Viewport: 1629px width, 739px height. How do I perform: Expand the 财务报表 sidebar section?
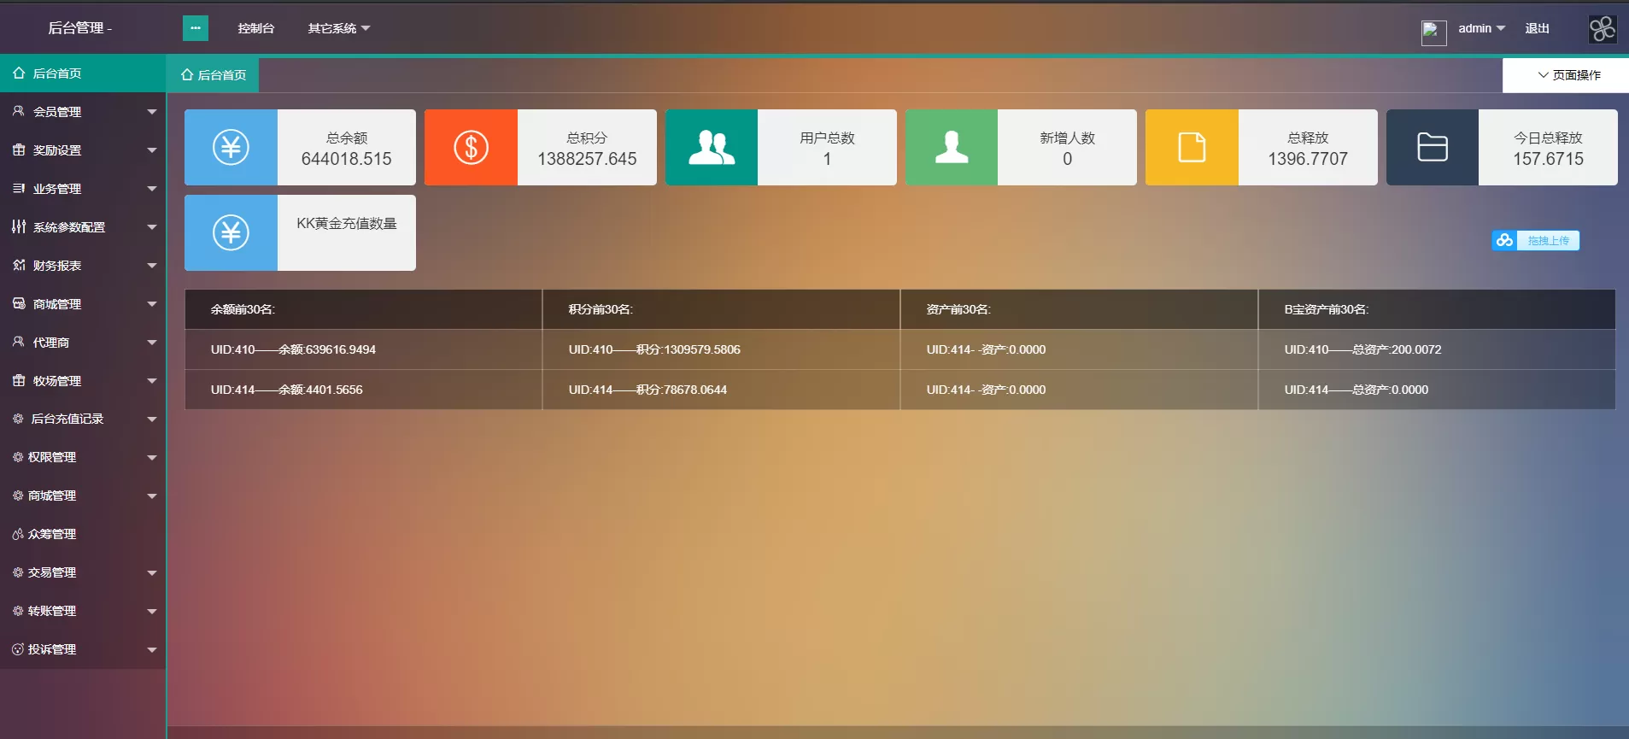pyautogui.click(x=83, y=266)
